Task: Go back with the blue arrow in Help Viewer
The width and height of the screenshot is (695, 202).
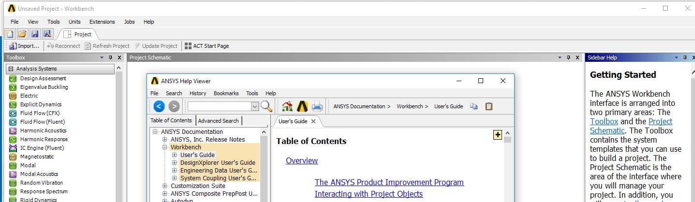Action: [159, 106]
